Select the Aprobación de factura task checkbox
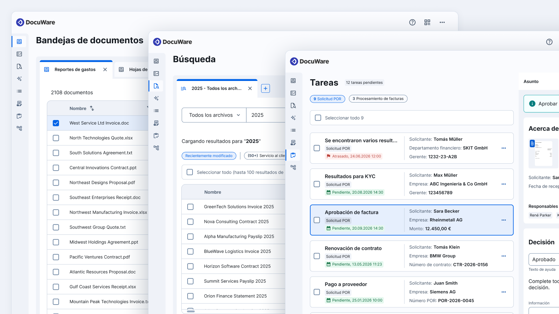Screen dimensions: 559x314 317,220
